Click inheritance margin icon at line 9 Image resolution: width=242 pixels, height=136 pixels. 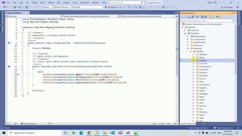(x=9, y=43)
